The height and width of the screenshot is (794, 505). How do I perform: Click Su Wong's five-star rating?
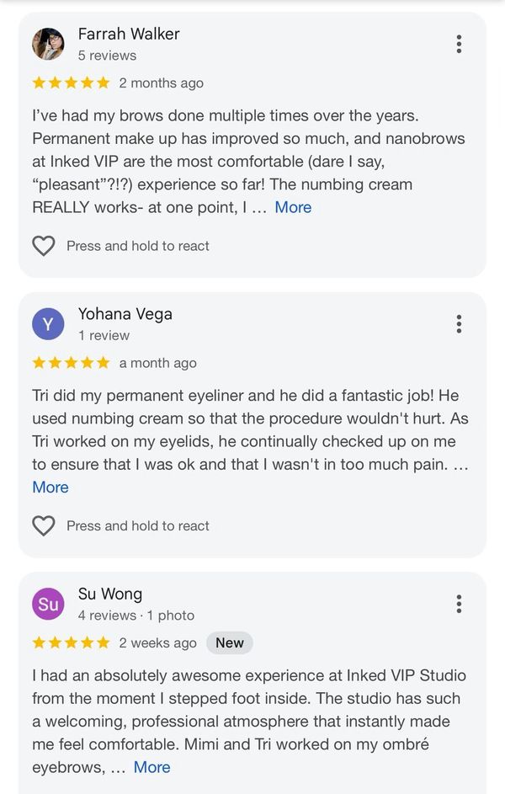point(71,642)
